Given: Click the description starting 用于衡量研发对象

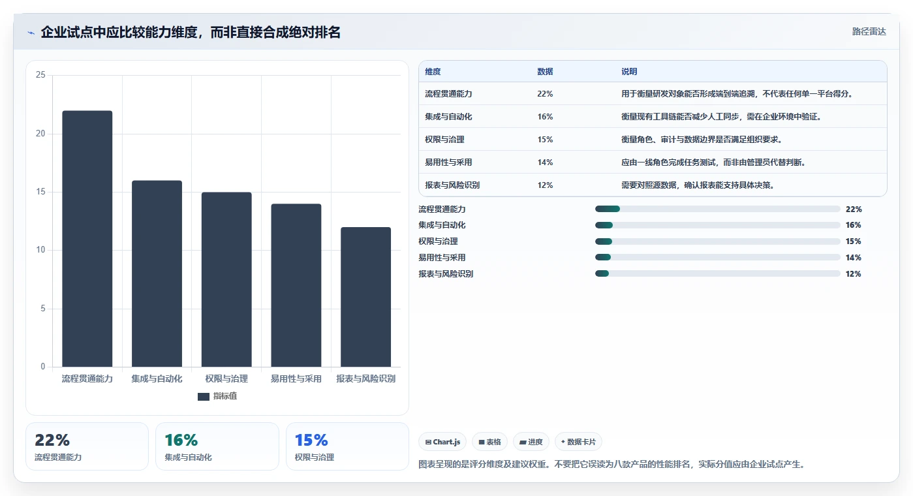Looking at the screenshot, I should pyautogui.click(x=737, y=94).
